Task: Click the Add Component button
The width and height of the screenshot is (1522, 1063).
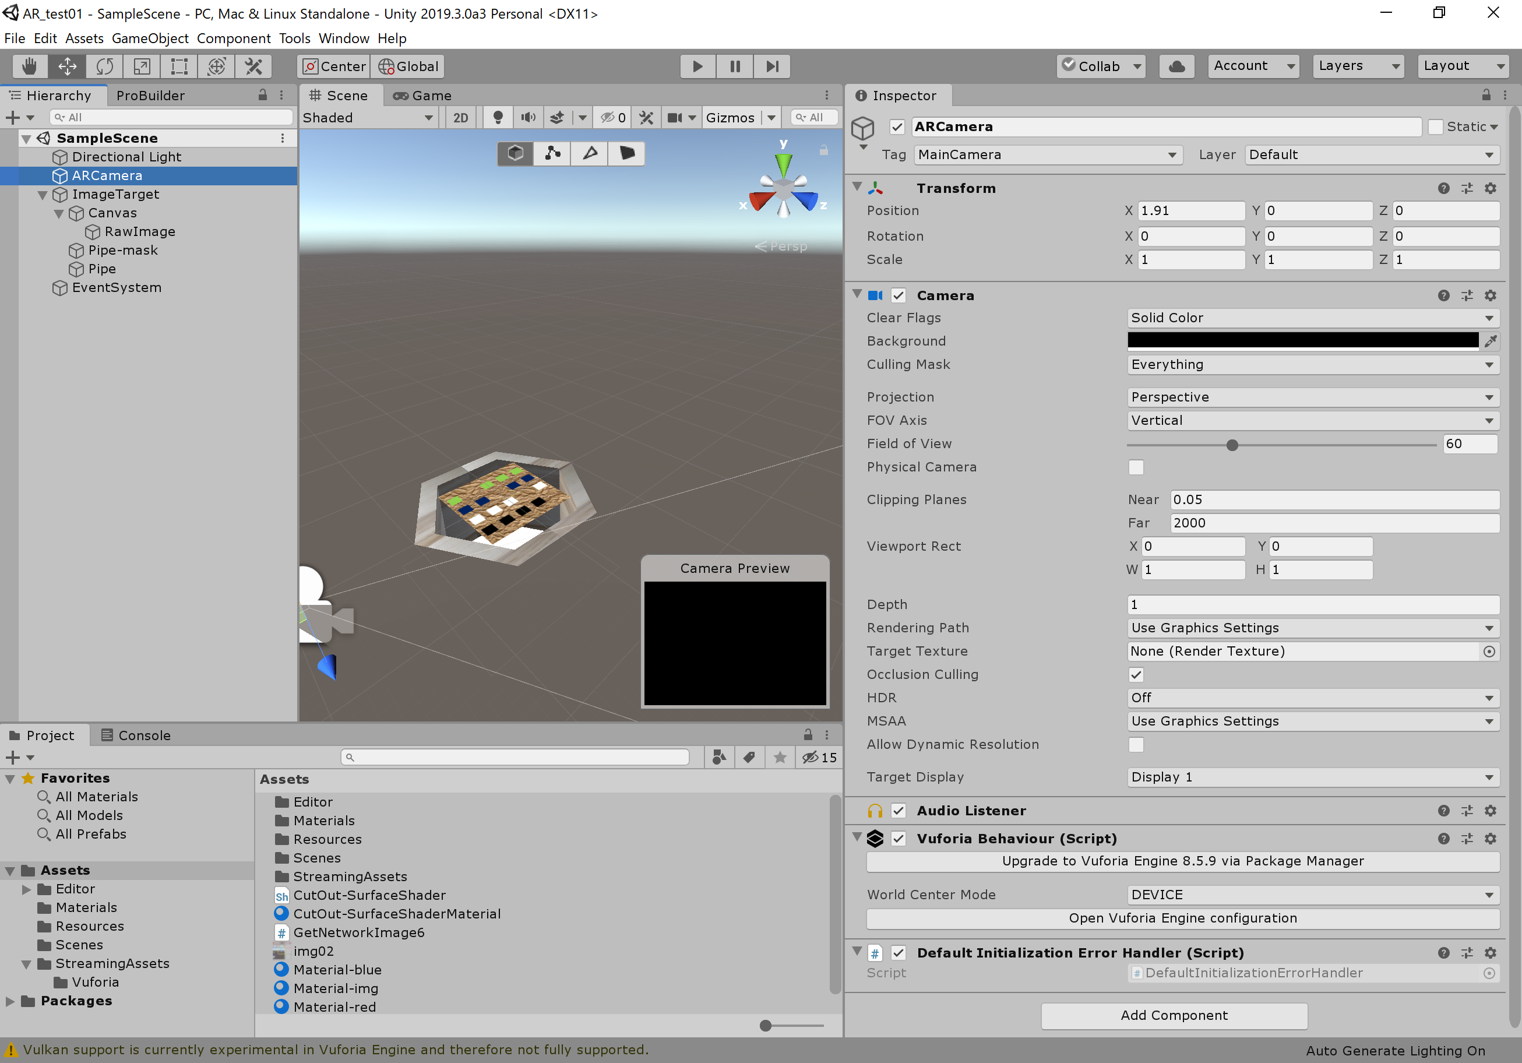Action: (1174, 1015)
